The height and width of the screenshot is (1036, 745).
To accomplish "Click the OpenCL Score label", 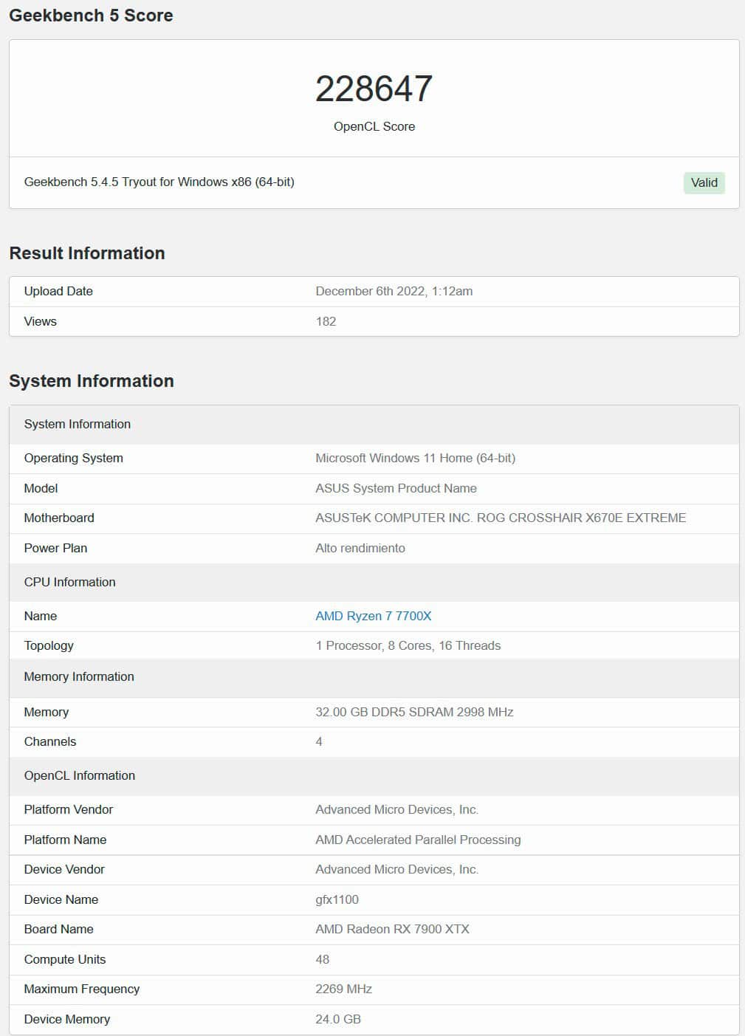I will [x=374, y=126].
